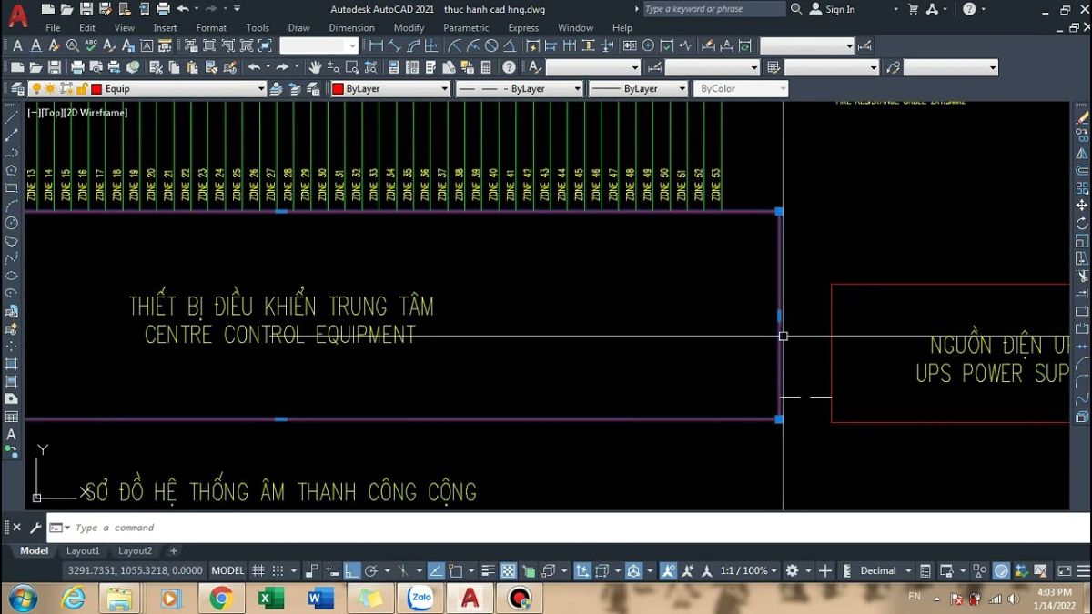Open the dashed ByLayer linetype dropdown
The width and height of the screenshot is (1092, 614).
pyautogui.click(x=577, y=89)
